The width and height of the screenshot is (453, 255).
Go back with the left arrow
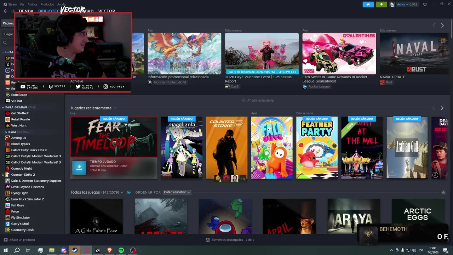pyautogui.click(x=5, y=11)
